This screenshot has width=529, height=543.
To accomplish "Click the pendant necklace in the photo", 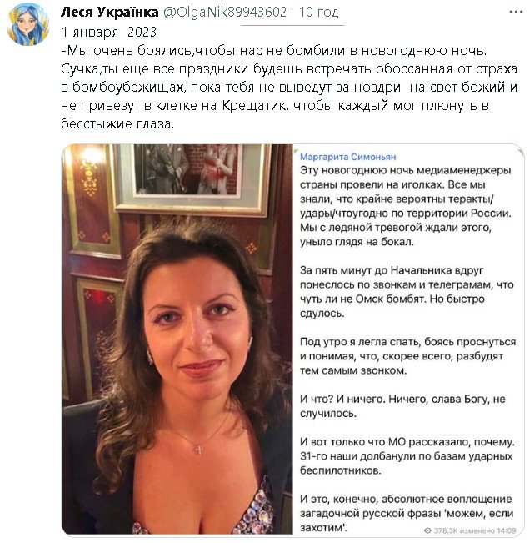I will [x=198, y=449].
